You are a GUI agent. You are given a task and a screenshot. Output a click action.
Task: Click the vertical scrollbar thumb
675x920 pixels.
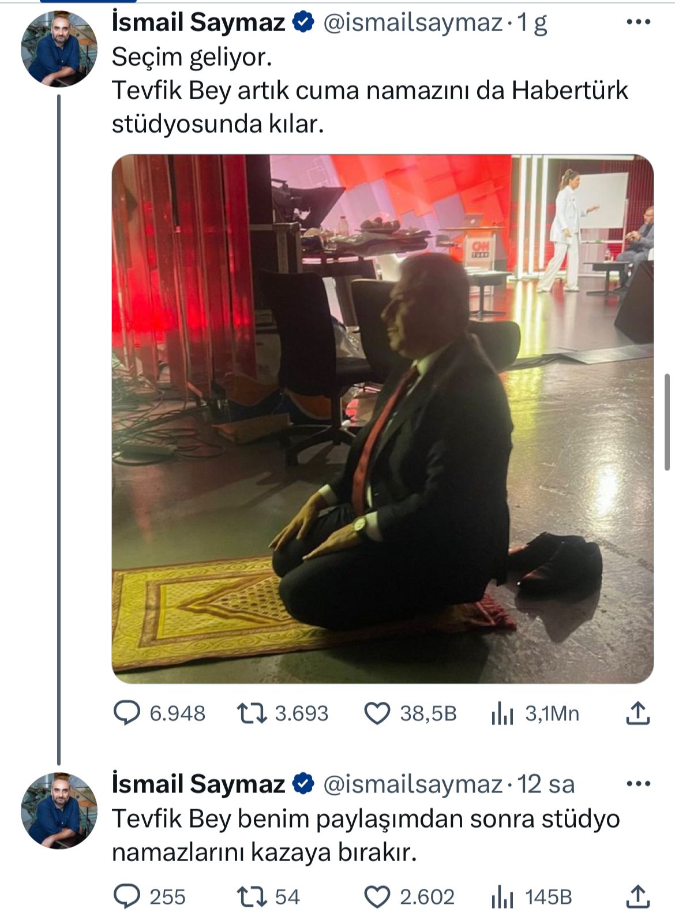[667, 421]
